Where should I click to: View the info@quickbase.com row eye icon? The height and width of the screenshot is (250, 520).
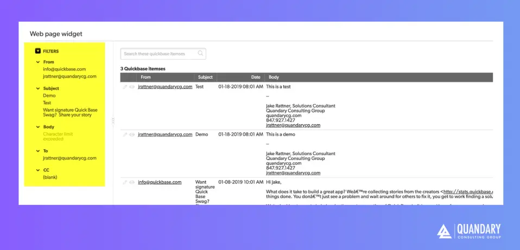(132, 182)
